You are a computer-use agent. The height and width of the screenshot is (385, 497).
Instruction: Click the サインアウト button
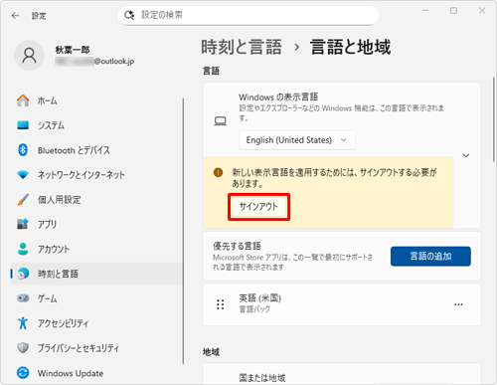(x=258, y=207)
